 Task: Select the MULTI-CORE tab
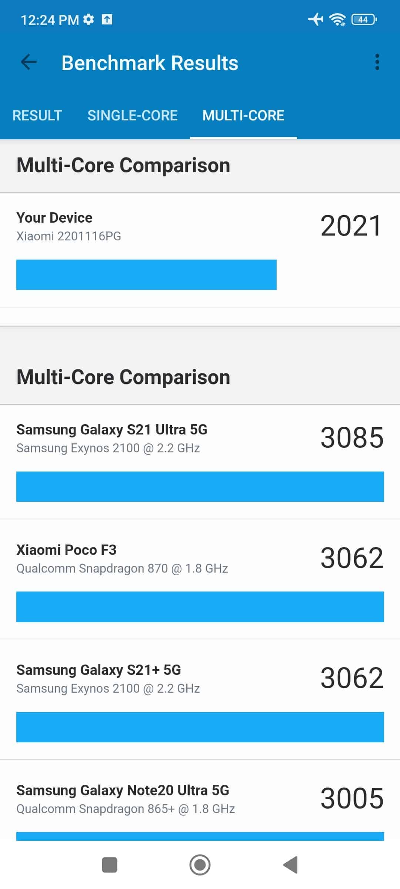click(x=243, y=116)
